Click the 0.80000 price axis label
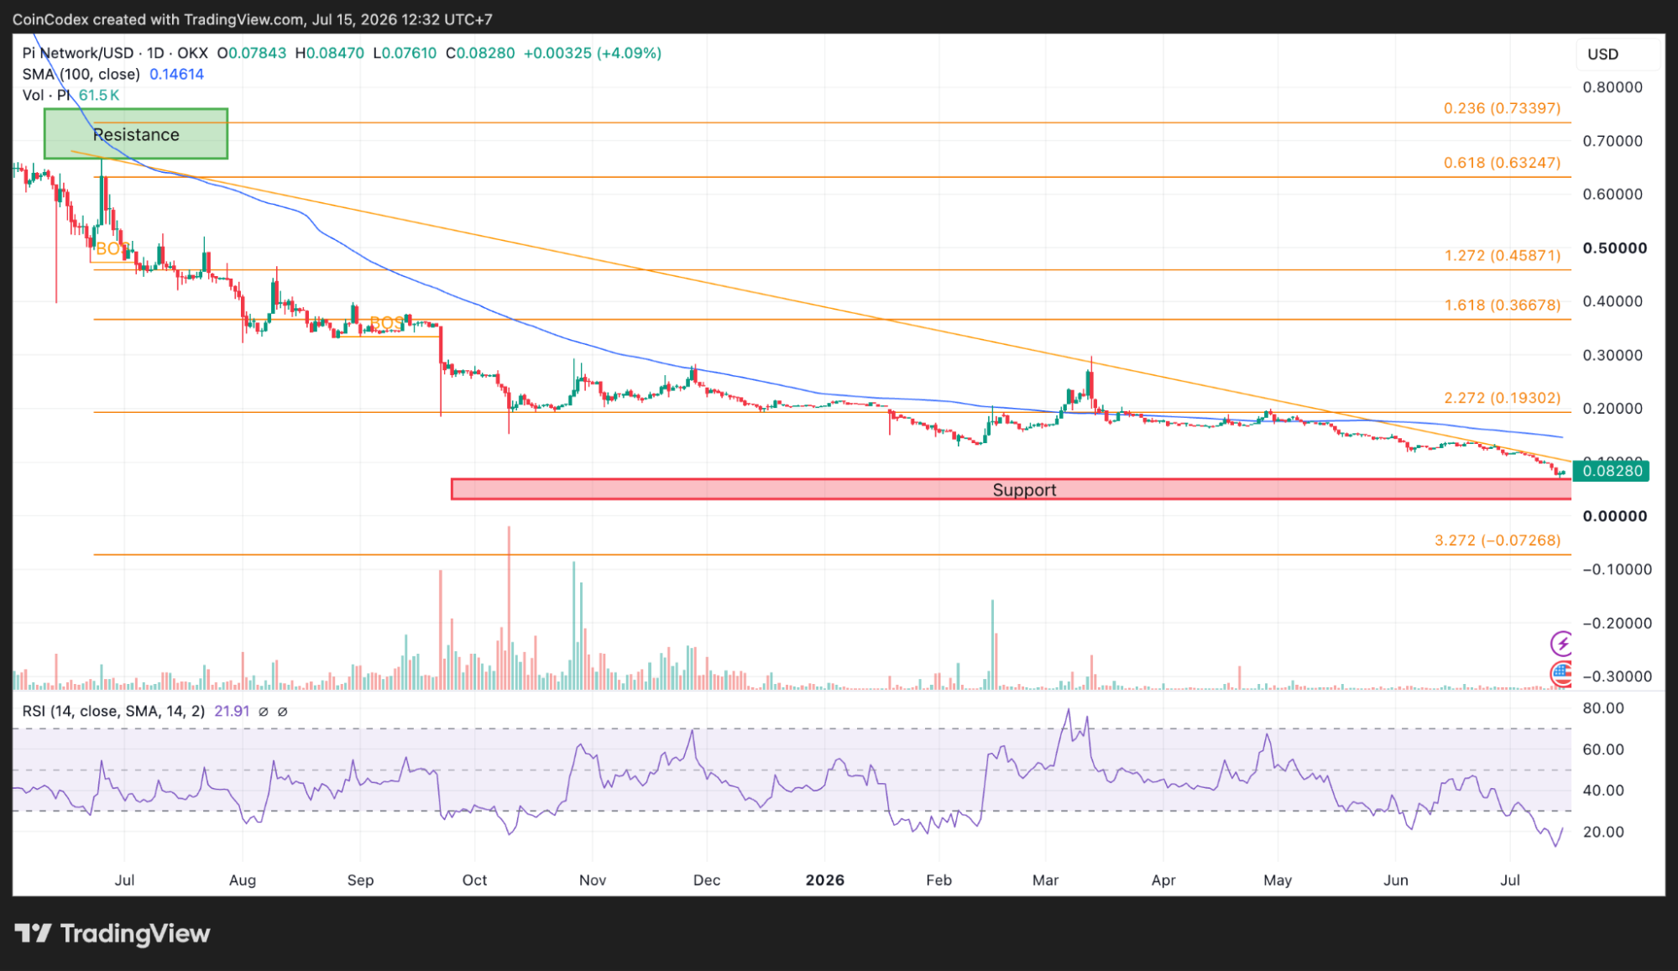1678x971 pixels. (x=1613, y=87)
